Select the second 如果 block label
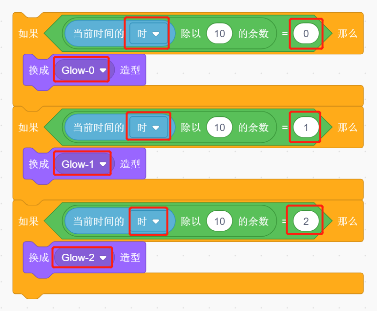377x311 pixels. 28,127
